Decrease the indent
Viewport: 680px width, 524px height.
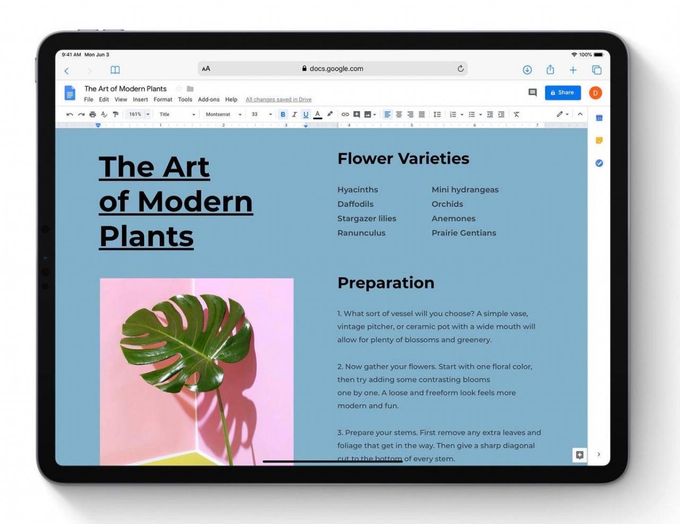click(x=490, y=114)
